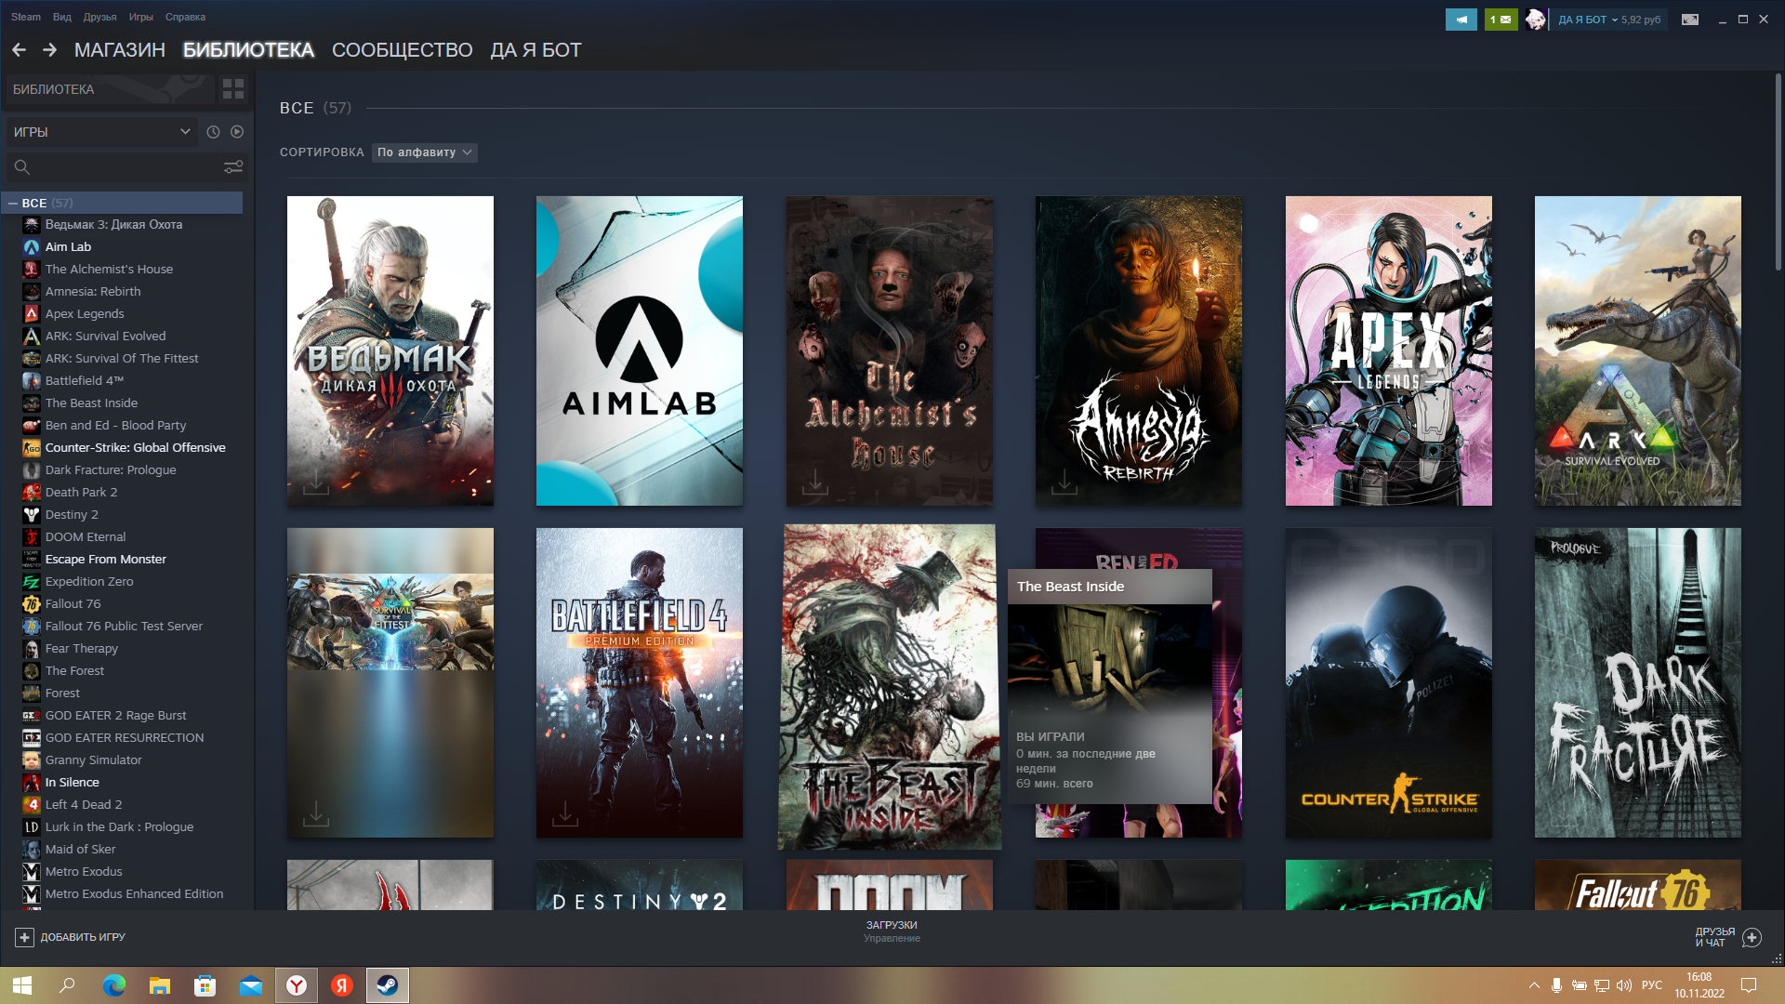Open File Explorer from taskbar
This screenshot has height=1004, width=1785.
click(x=160, y=985)
